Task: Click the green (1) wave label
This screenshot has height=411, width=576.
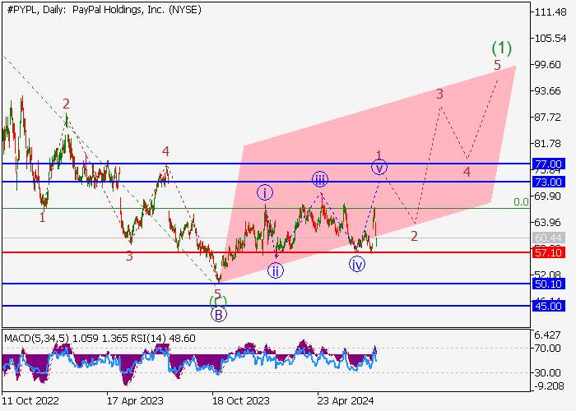Action: coord(501,48)
